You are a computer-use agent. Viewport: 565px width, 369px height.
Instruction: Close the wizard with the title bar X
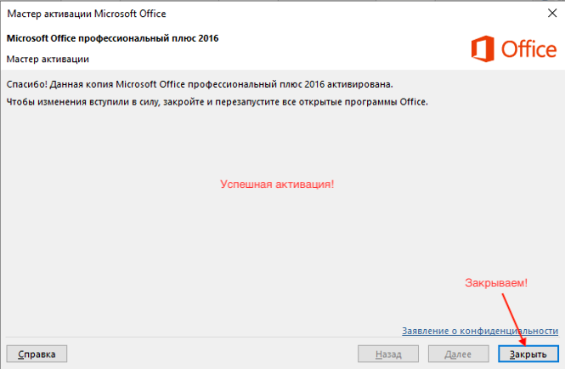tap(552, 14)
